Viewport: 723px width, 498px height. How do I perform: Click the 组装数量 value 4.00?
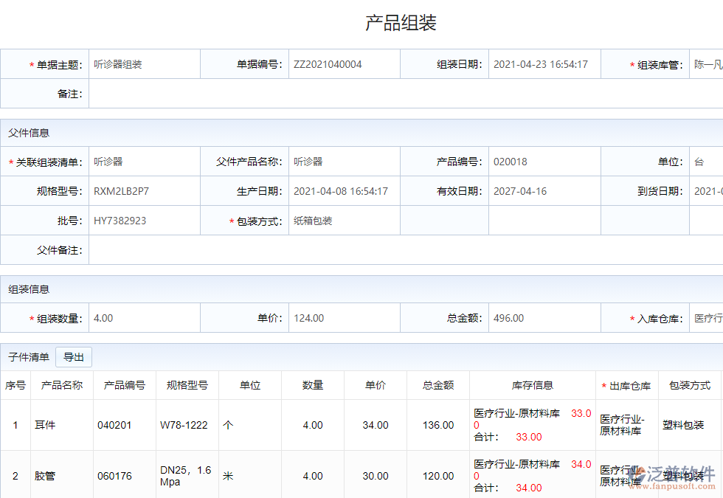coord(145,317)
